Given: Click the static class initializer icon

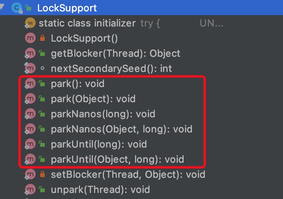Looking at the screenshot, I should (x=30, y=23).
